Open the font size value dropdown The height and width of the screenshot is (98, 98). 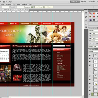(x=95, y=33)
